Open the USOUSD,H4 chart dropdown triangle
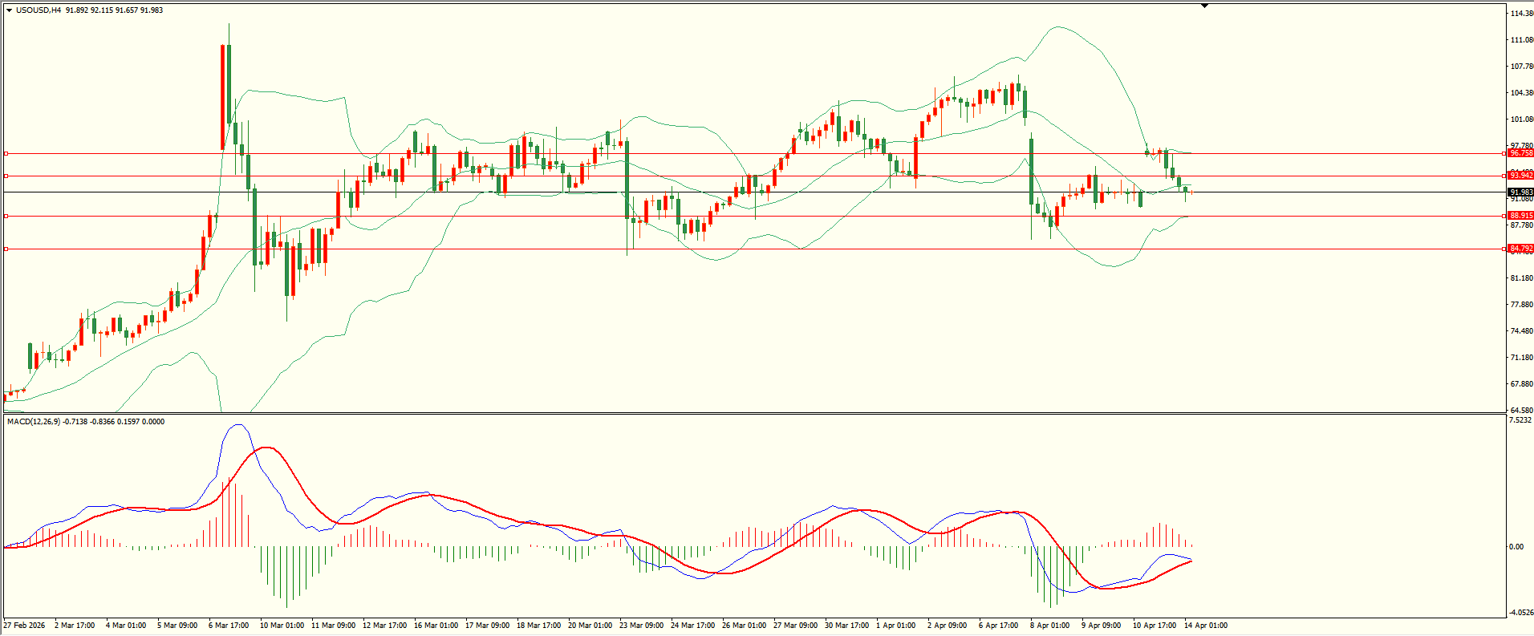Viewport: 1534px width, 636px height. click(x=9, y=10)
